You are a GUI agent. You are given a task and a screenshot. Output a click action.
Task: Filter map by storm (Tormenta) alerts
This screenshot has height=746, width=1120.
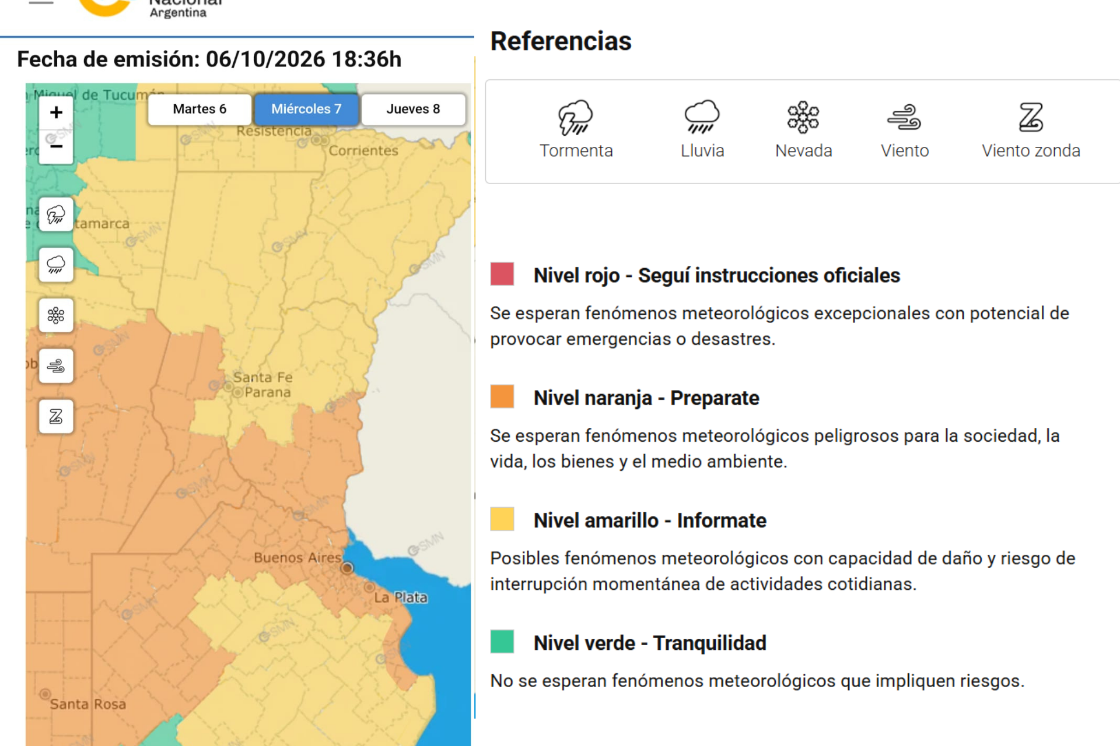click(x=56, y=214)
